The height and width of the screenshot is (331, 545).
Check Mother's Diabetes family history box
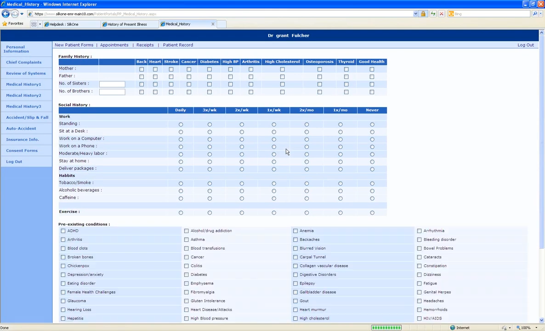[x=209, y=69]
